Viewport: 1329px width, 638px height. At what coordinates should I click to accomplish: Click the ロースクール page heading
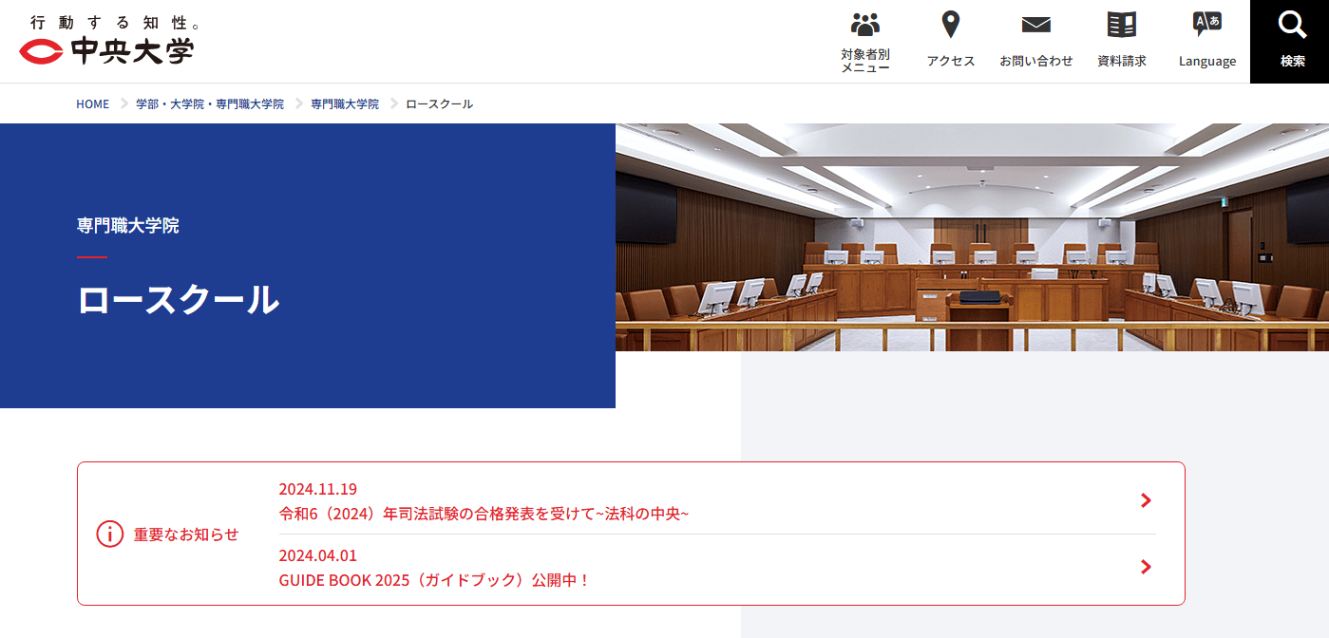[x=178, y=300]
